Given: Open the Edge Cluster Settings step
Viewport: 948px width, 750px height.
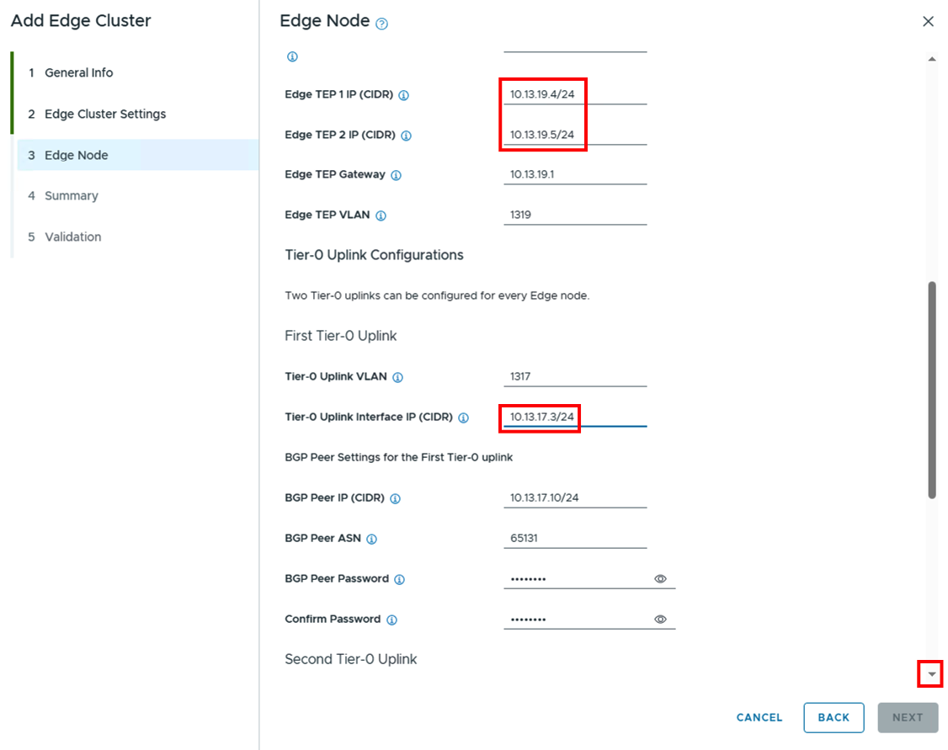Looking at the screenshot, I should [105, 114].
